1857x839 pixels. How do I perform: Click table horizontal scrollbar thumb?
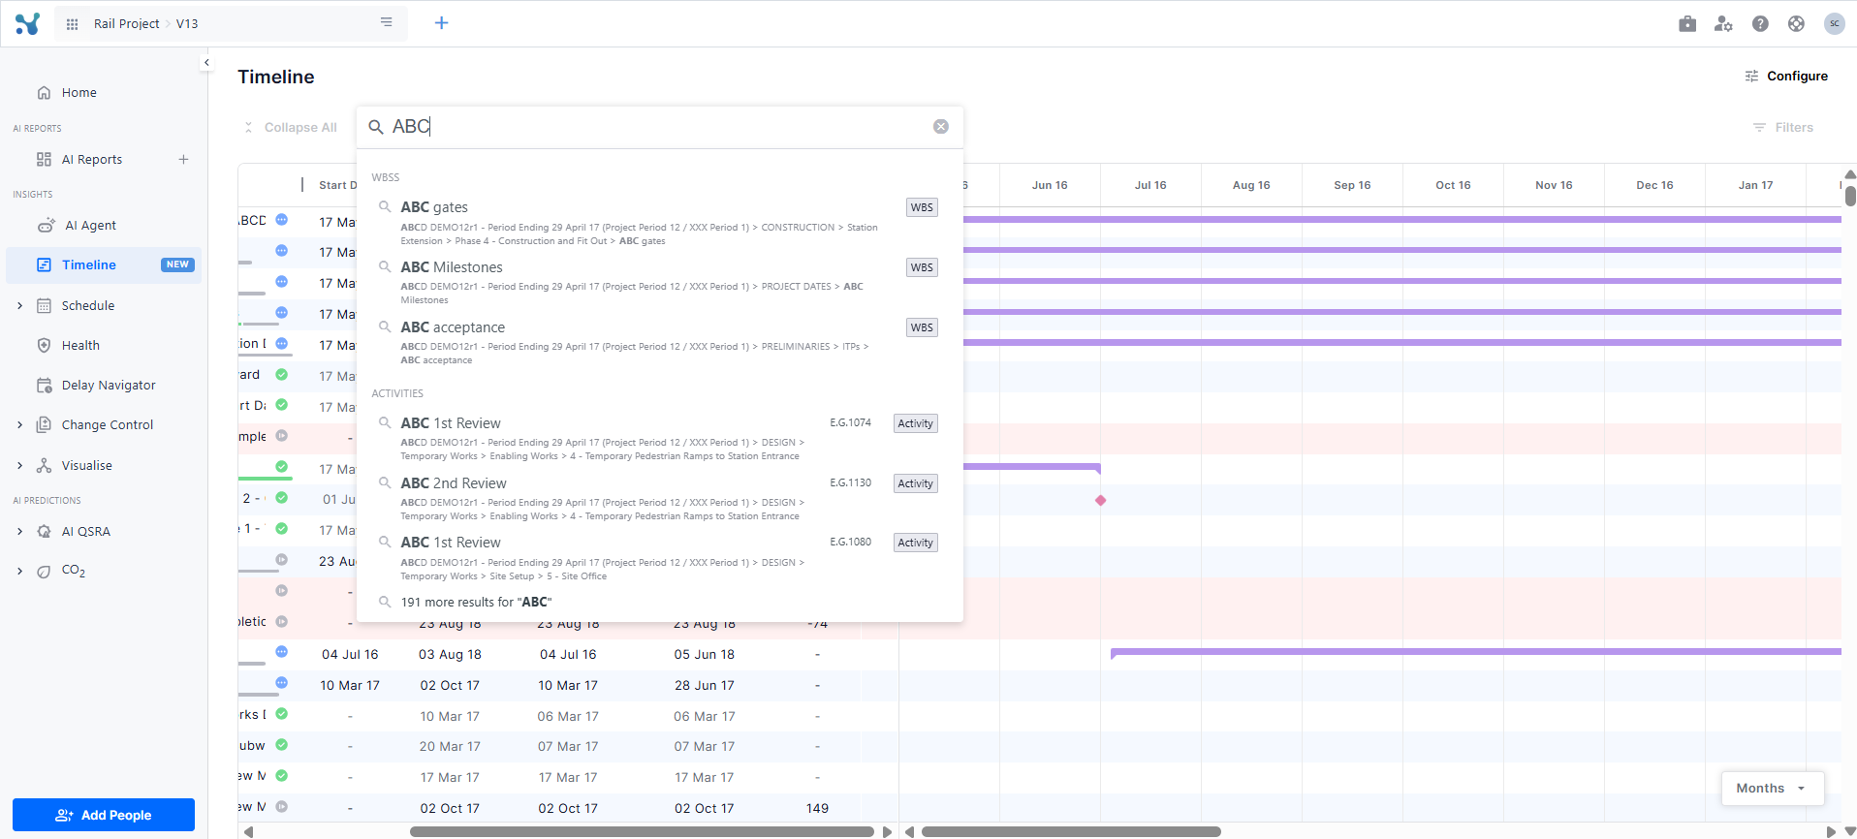[x=642, y=831]
